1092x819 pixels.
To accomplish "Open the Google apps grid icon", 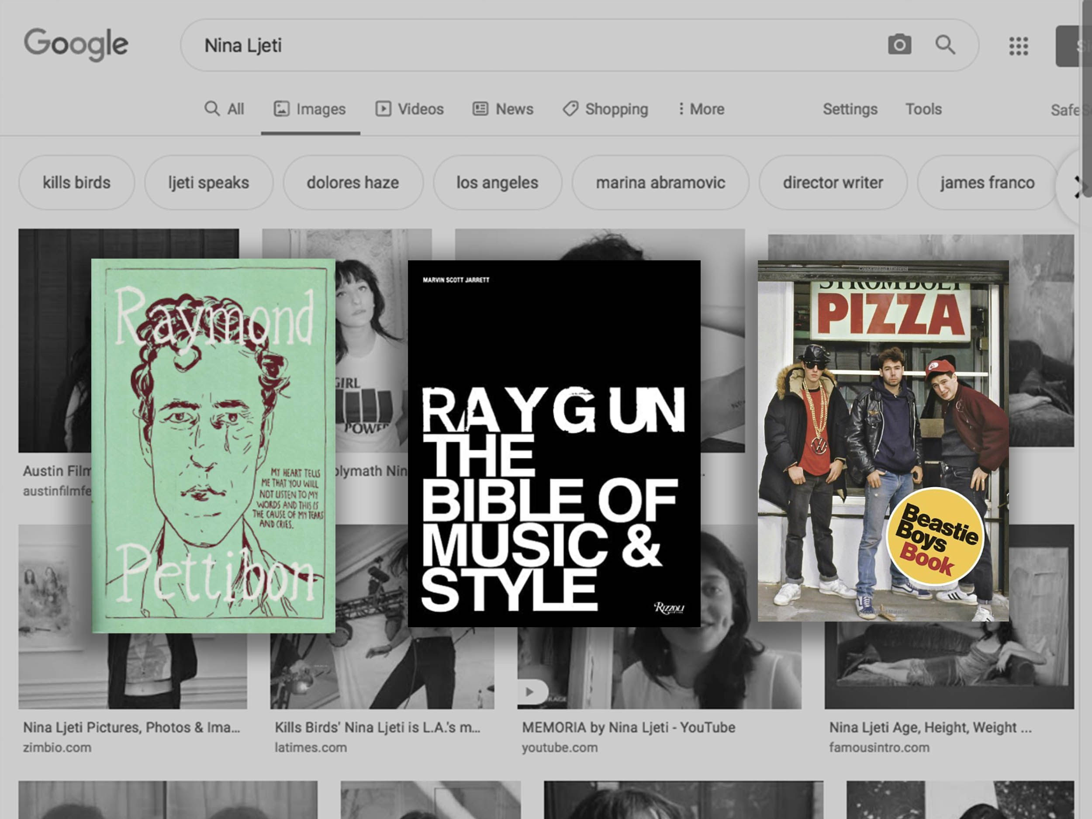I will [1018, 46].
